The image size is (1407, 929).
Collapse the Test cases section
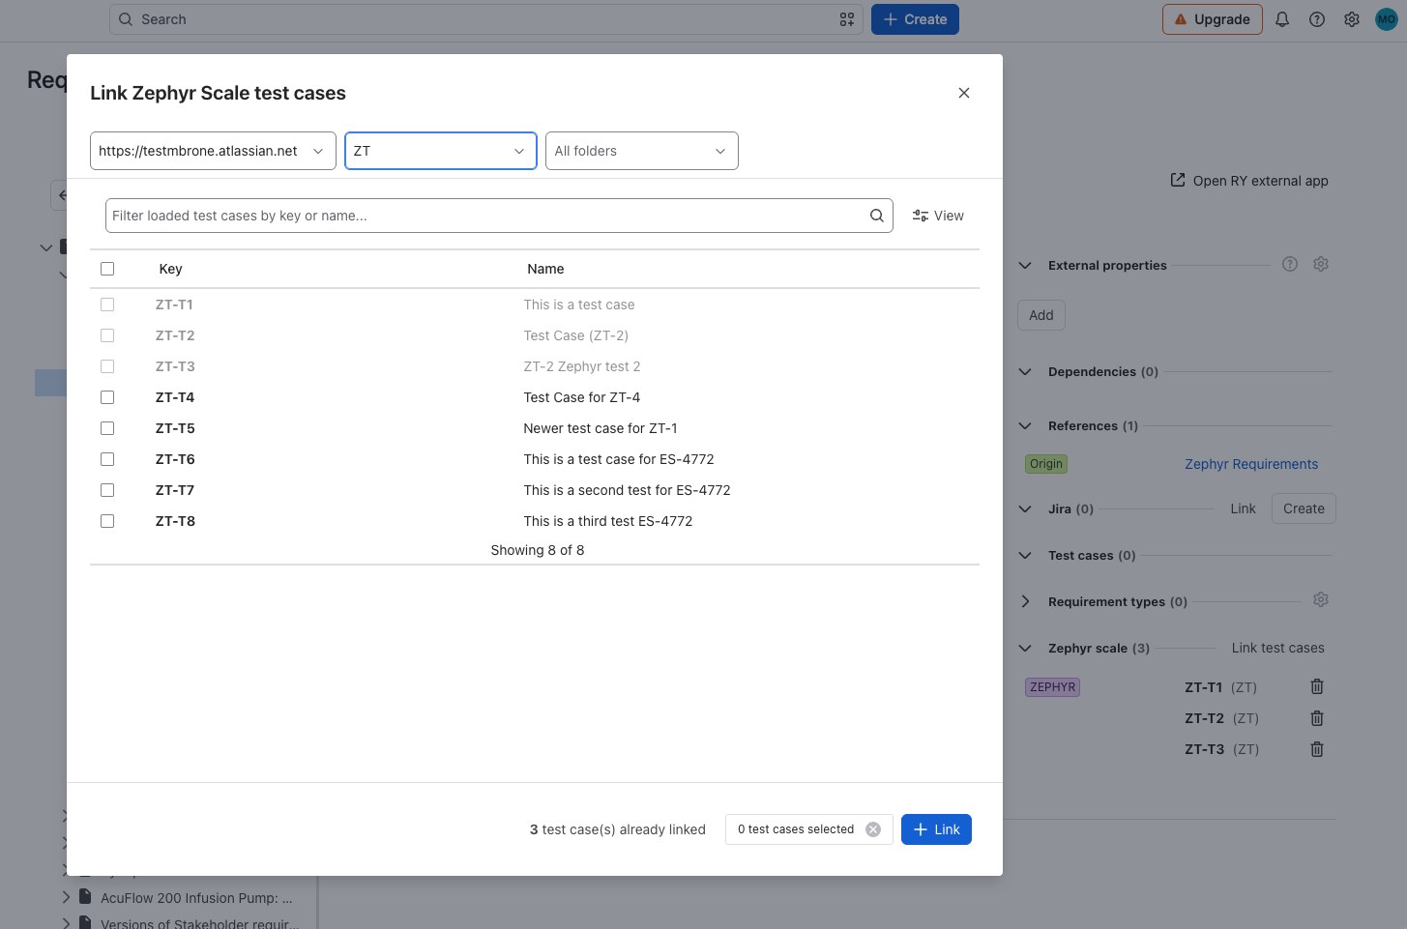click(x=1025, y=555)
